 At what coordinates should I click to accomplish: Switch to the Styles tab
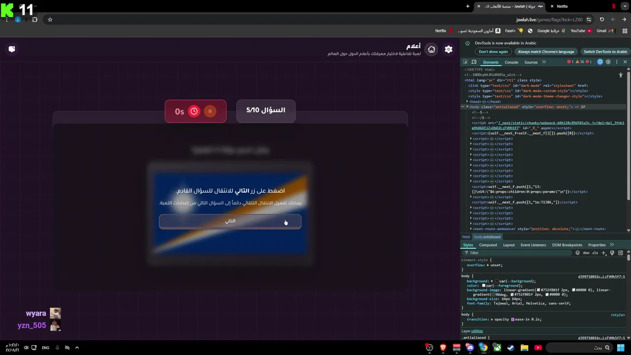point(468,245)
